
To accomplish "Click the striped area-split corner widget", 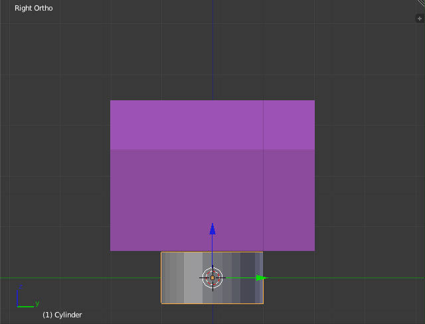I will pyautogui.click(x=420, y=3).
